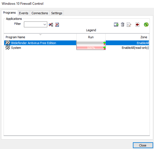
Task: Switch to the Programs tab
Action: pos(9,13)
